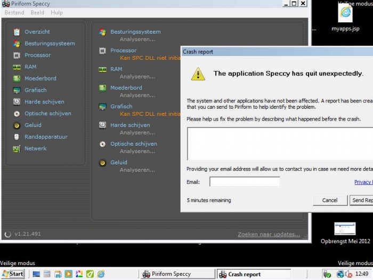Switch to Piriform Speccy taskbar button
Image resolution: width=373 pixels, height=280 pixels.
(x=178, y=274)
